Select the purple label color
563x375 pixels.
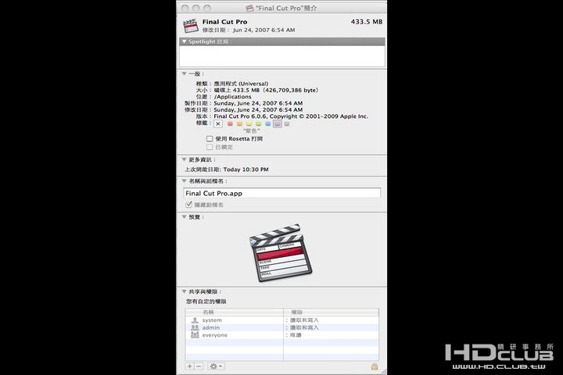coord(277,123)
